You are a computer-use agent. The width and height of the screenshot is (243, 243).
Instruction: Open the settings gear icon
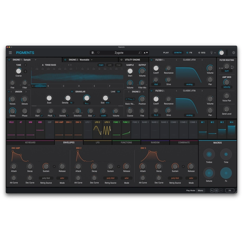pos(233,53)
